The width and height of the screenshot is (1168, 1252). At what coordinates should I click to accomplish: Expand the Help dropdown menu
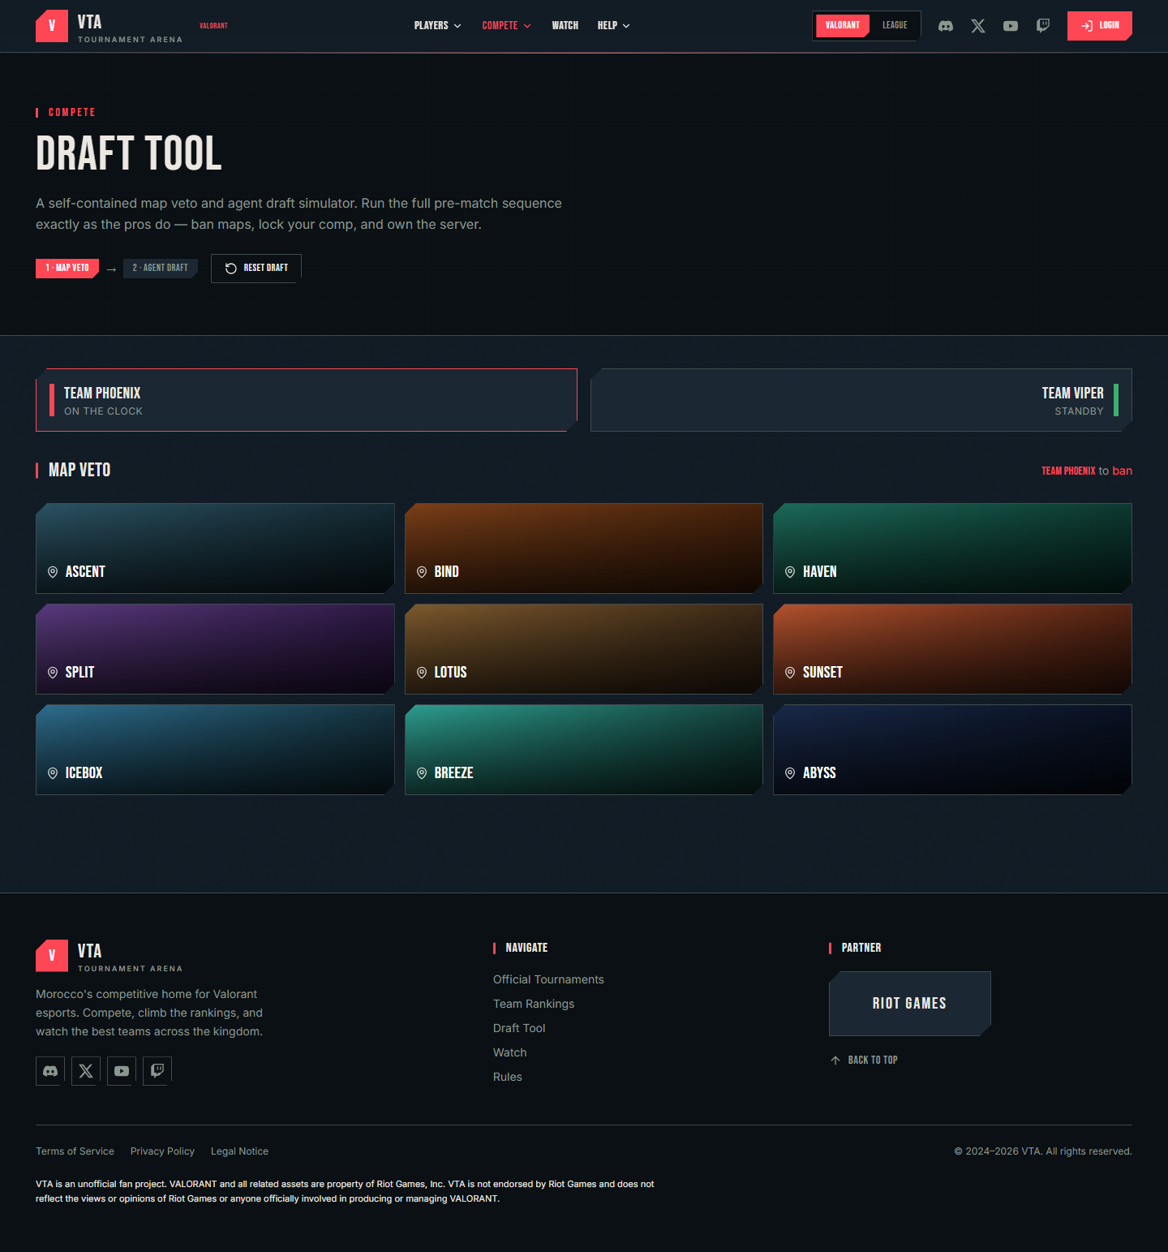pos(613,26)
